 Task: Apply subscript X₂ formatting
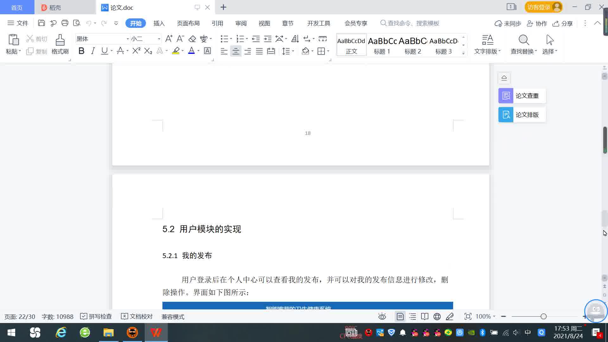(148, 51)
